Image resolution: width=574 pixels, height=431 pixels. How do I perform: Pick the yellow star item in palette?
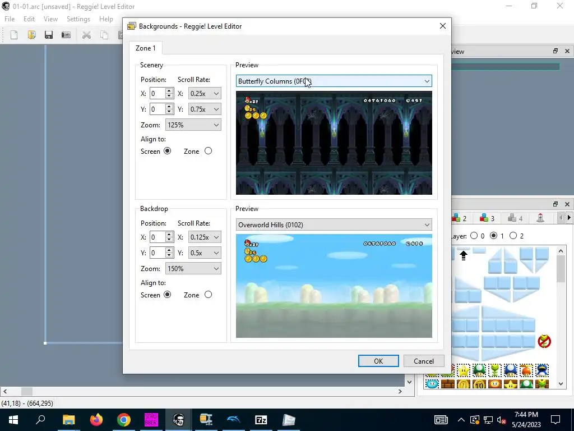[x=464, y=370]
